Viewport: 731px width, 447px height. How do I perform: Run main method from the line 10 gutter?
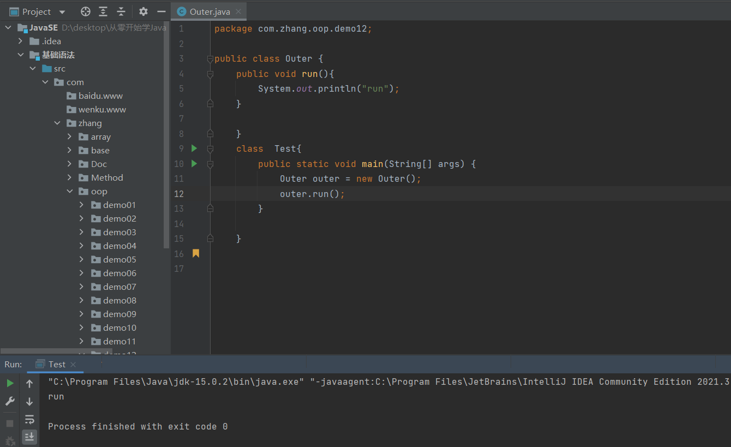(x=194, y=164)
